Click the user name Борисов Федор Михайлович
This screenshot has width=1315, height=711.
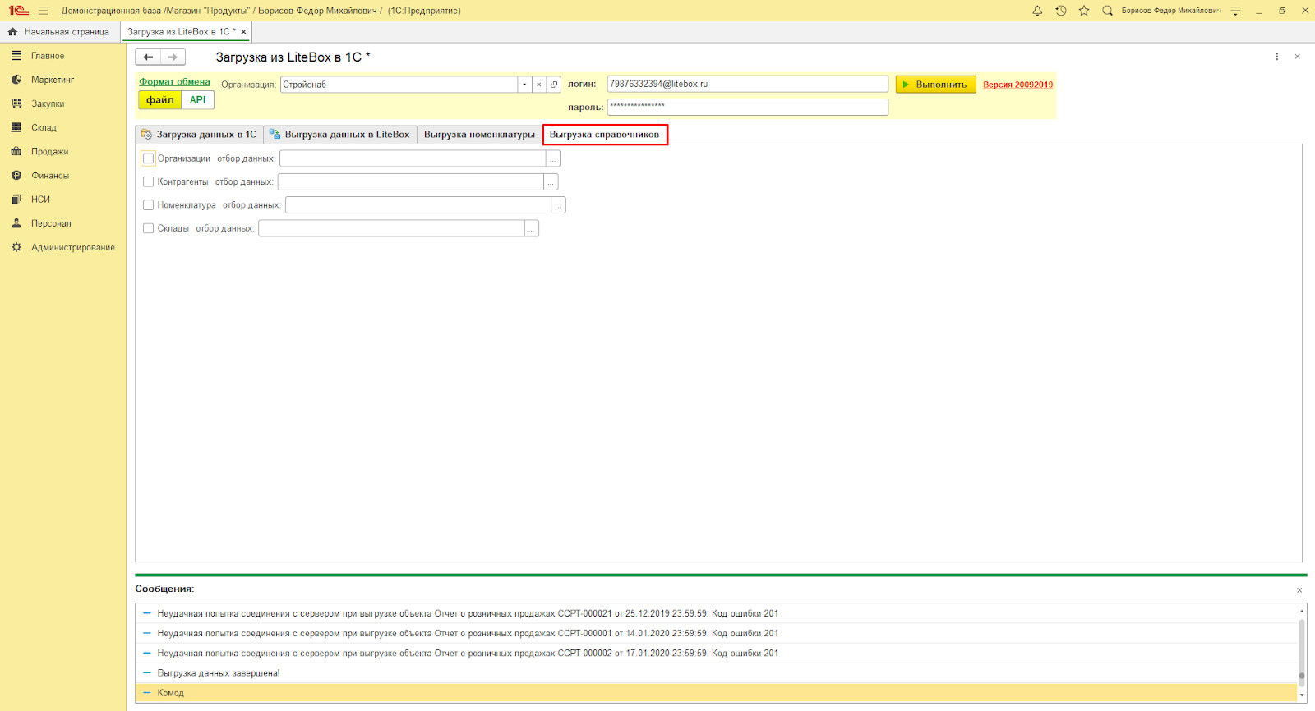1171,11
